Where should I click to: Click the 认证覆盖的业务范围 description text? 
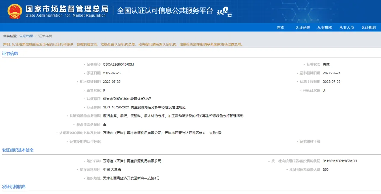173,116
